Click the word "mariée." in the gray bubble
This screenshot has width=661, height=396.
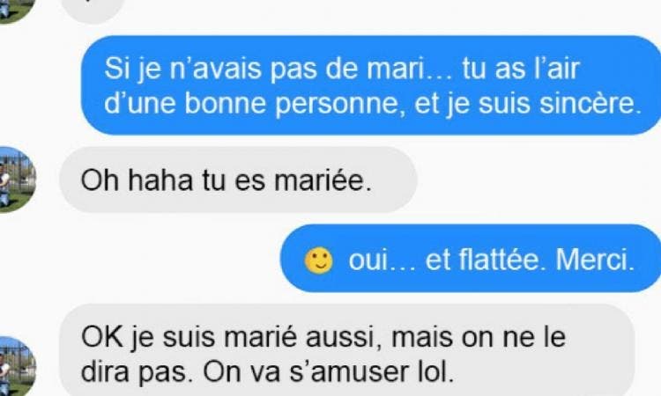point(323,180)
